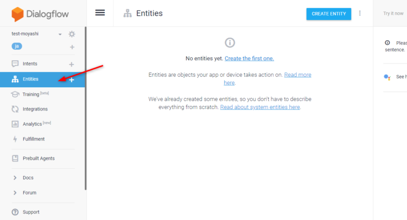Expand the Docs sidebar item
The image size is (407, 220).
click(x=15, y=178)
